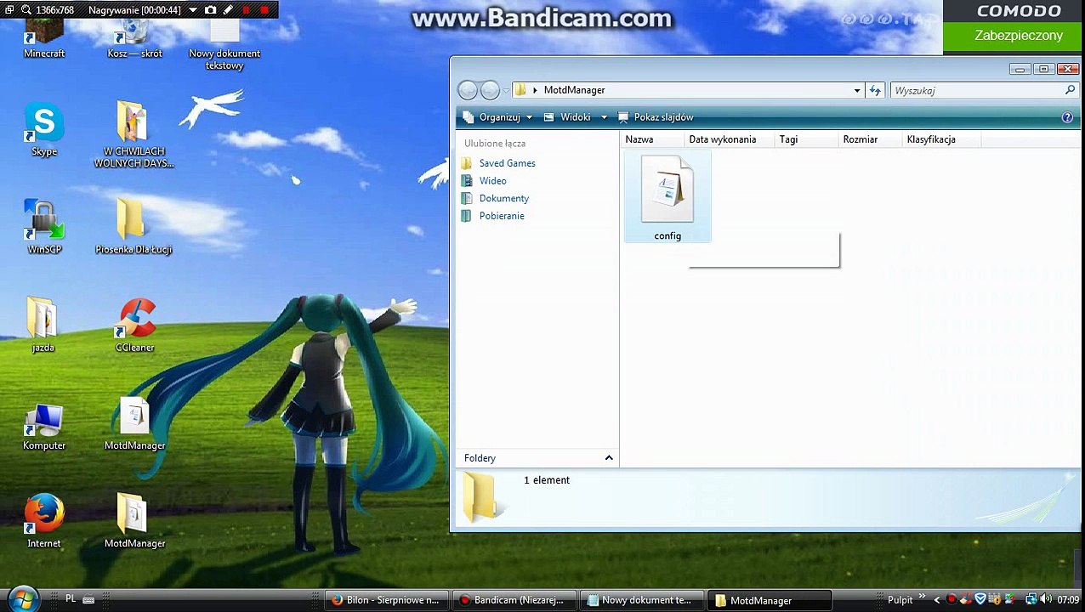The image size is (1085, 612).
Task: Sort by the Rozmiar column header
Action: point(869,139)
